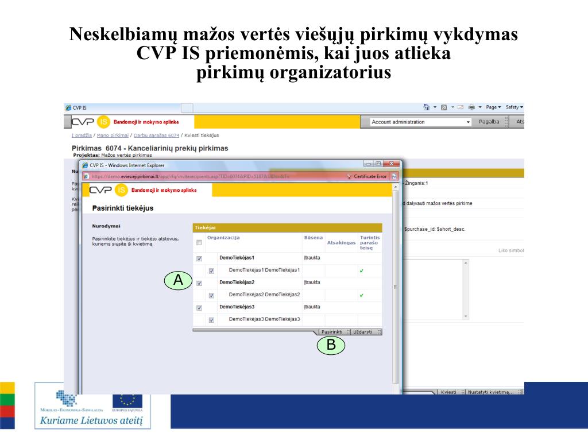Screen dimensions: 588x441
Task: Open the Į pradžią breadcrumb link
Action: point(82,136)
